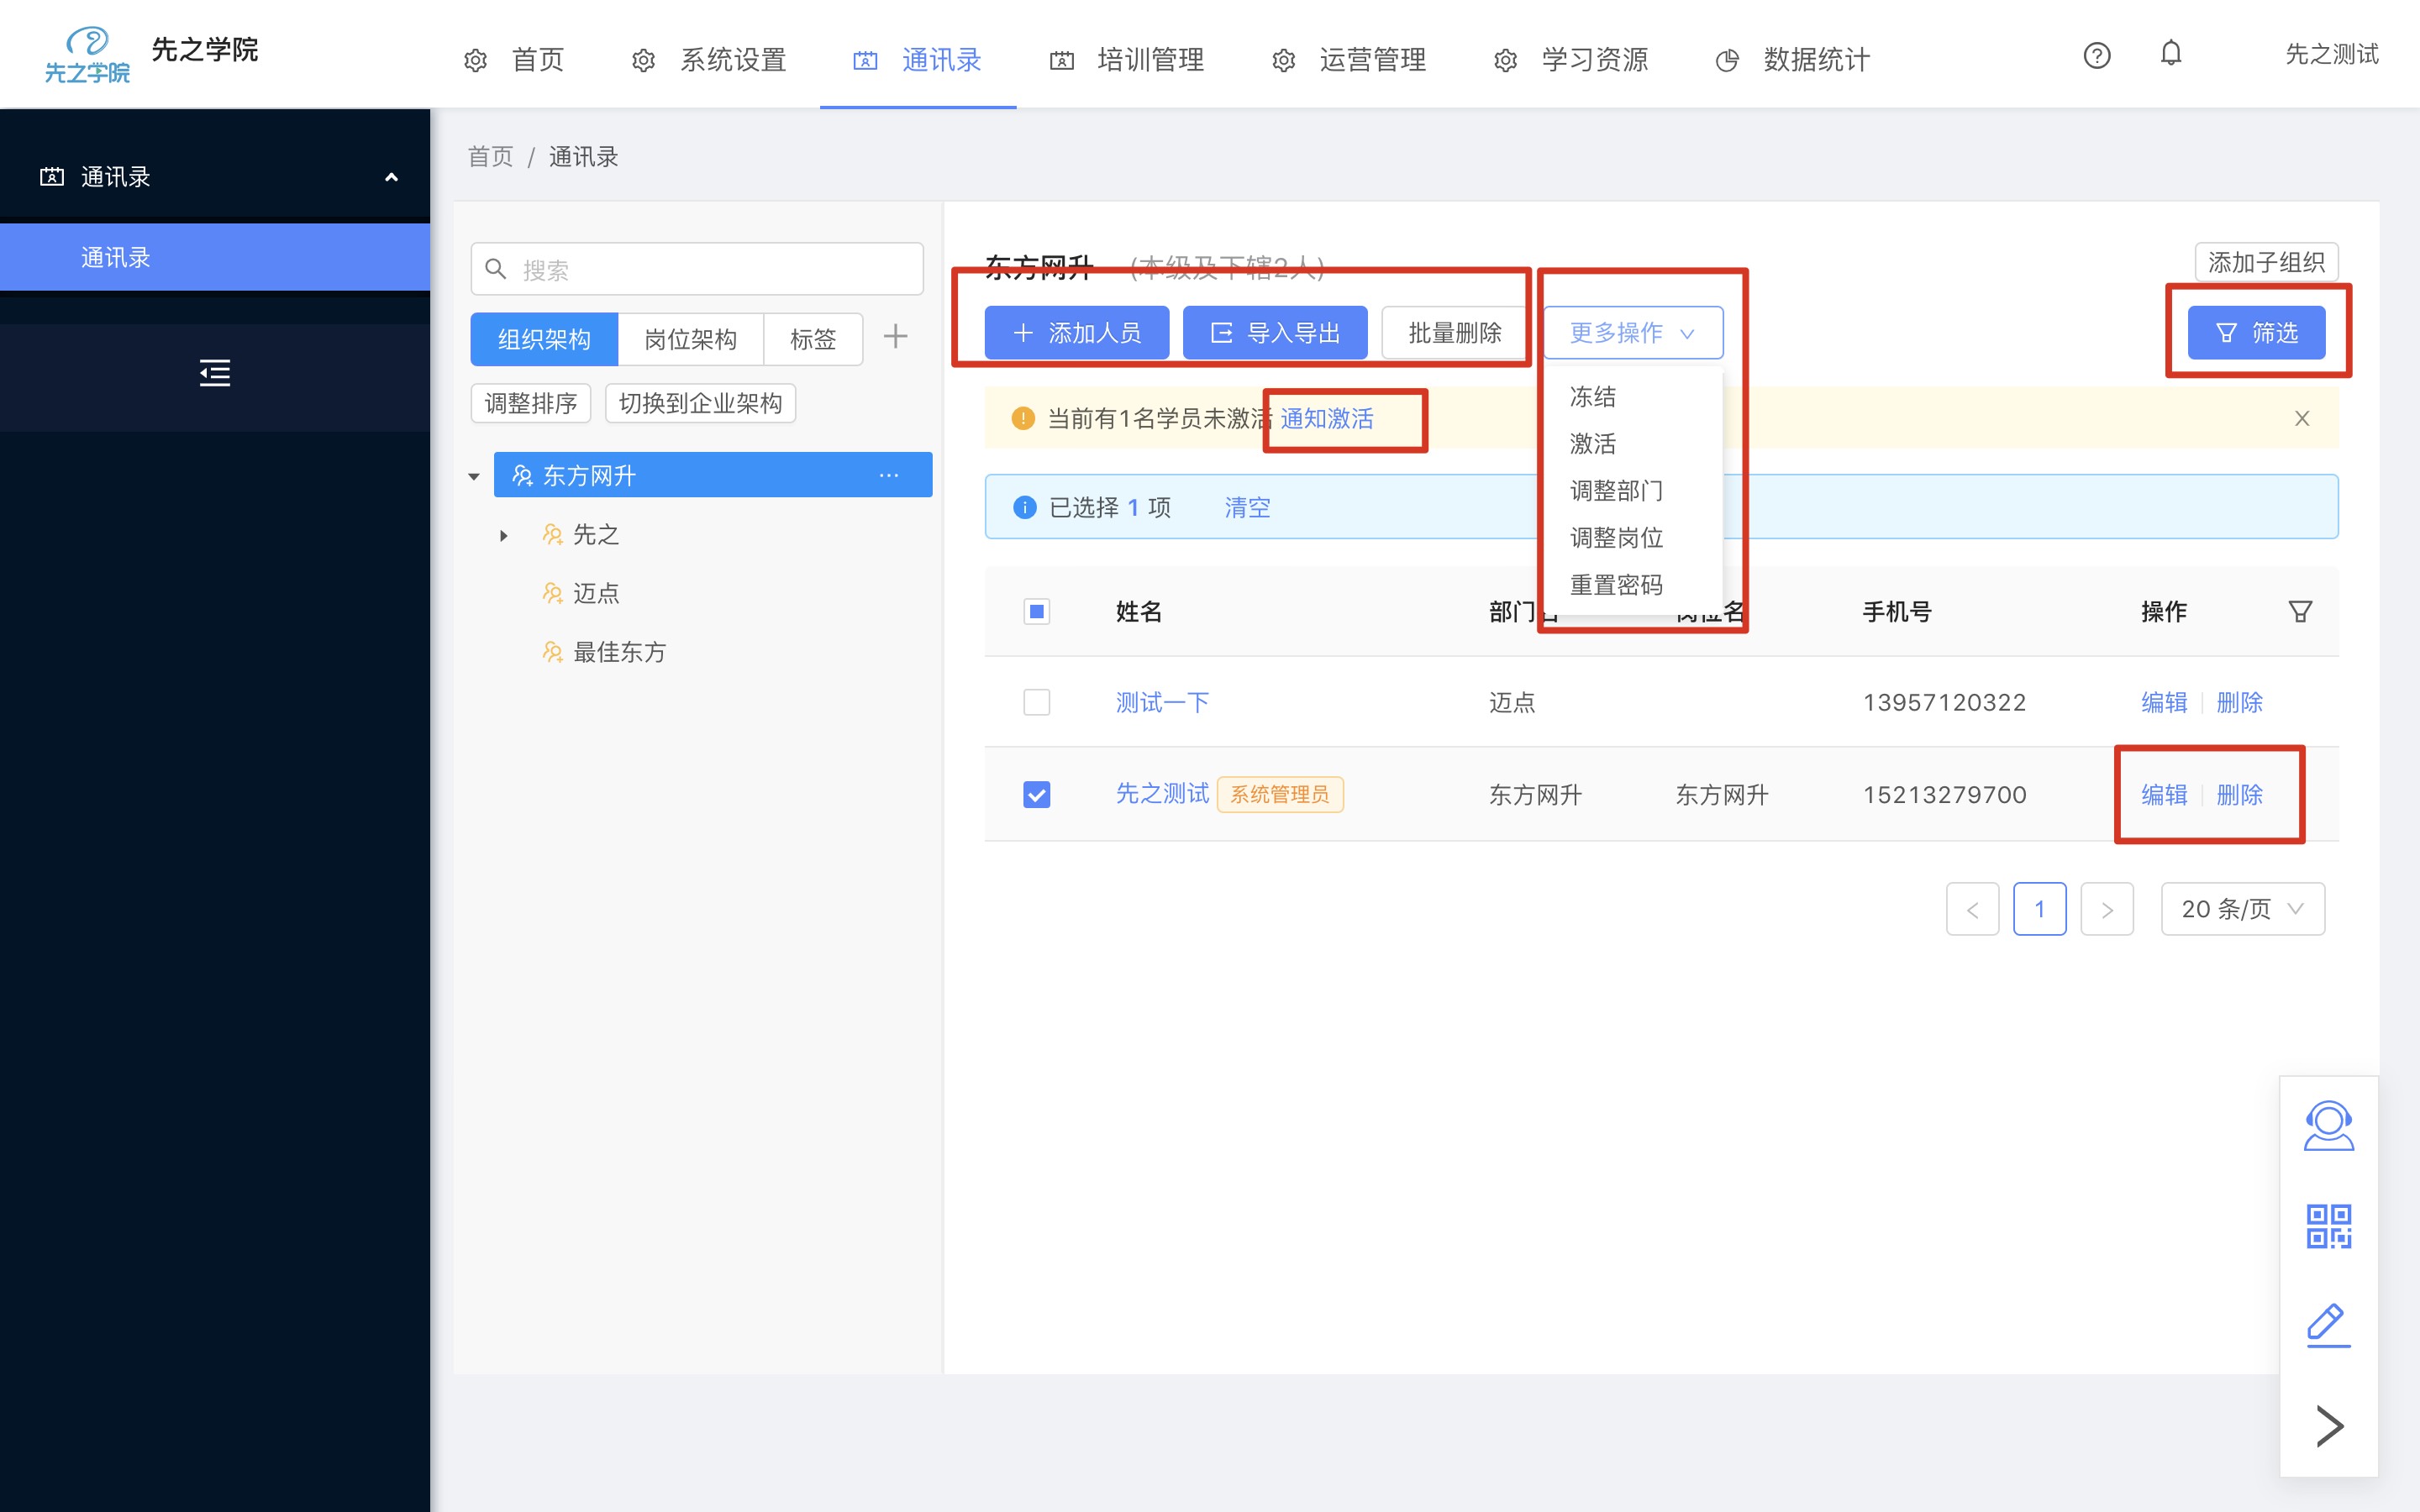
Task: Open the 更多操作 dropdown
Action: point(1633,333)
